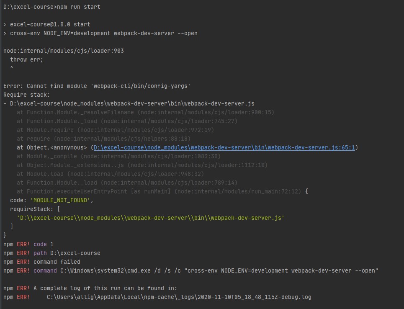The height and width of the screenshot is (309, 404).
Task: Click the 'npm ERR! code 1' line
Action: click(x=28, y=245)
